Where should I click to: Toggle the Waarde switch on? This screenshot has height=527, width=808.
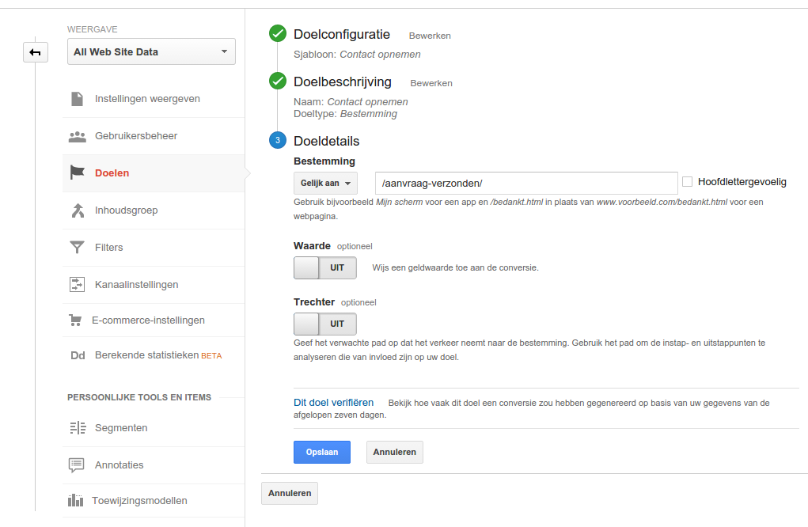click(324, 268)
